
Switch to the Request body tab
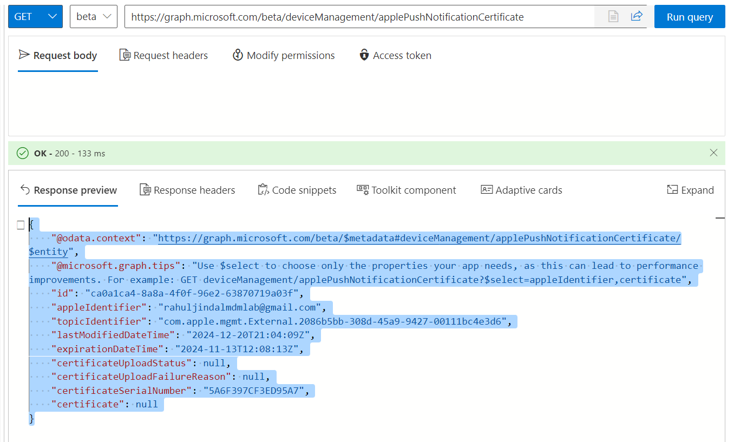pos(58,56)
